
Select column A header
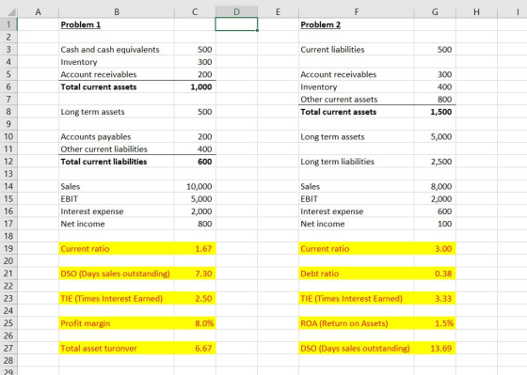click(x=38, y=12)
